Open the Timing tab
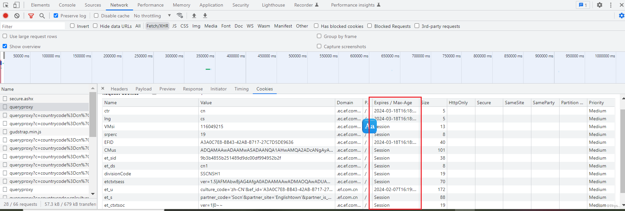This screenshot has width=625, height=211. [x=241, y=89]
